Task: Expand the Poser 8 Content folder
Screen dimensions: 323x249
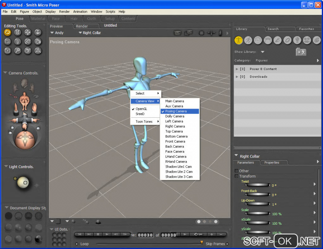Action: click(x=237, y=69)
